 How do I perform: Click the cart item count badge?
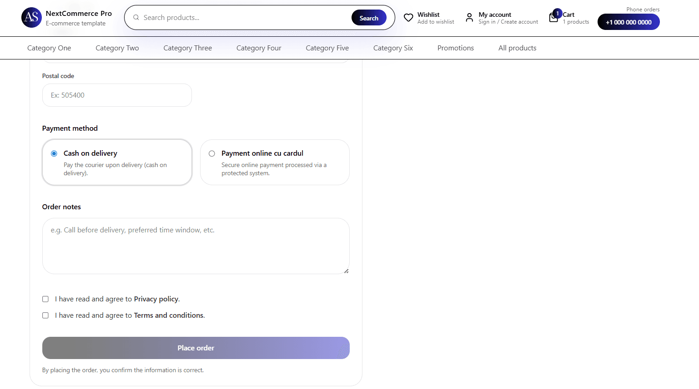pos(557,13)
